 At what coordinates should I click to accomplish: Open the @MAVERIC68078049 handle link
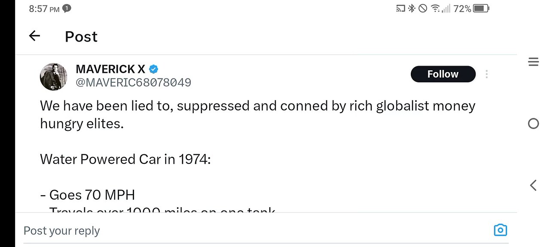[133, 82]
